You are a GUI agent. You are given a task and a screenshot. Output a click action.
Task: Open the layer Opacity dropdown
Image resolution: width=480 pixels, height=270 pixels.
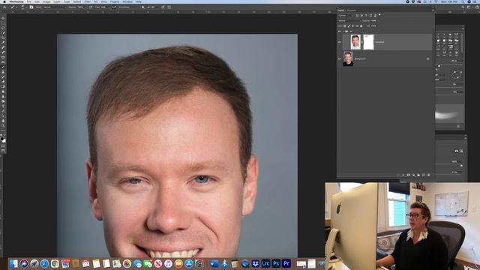379,21
